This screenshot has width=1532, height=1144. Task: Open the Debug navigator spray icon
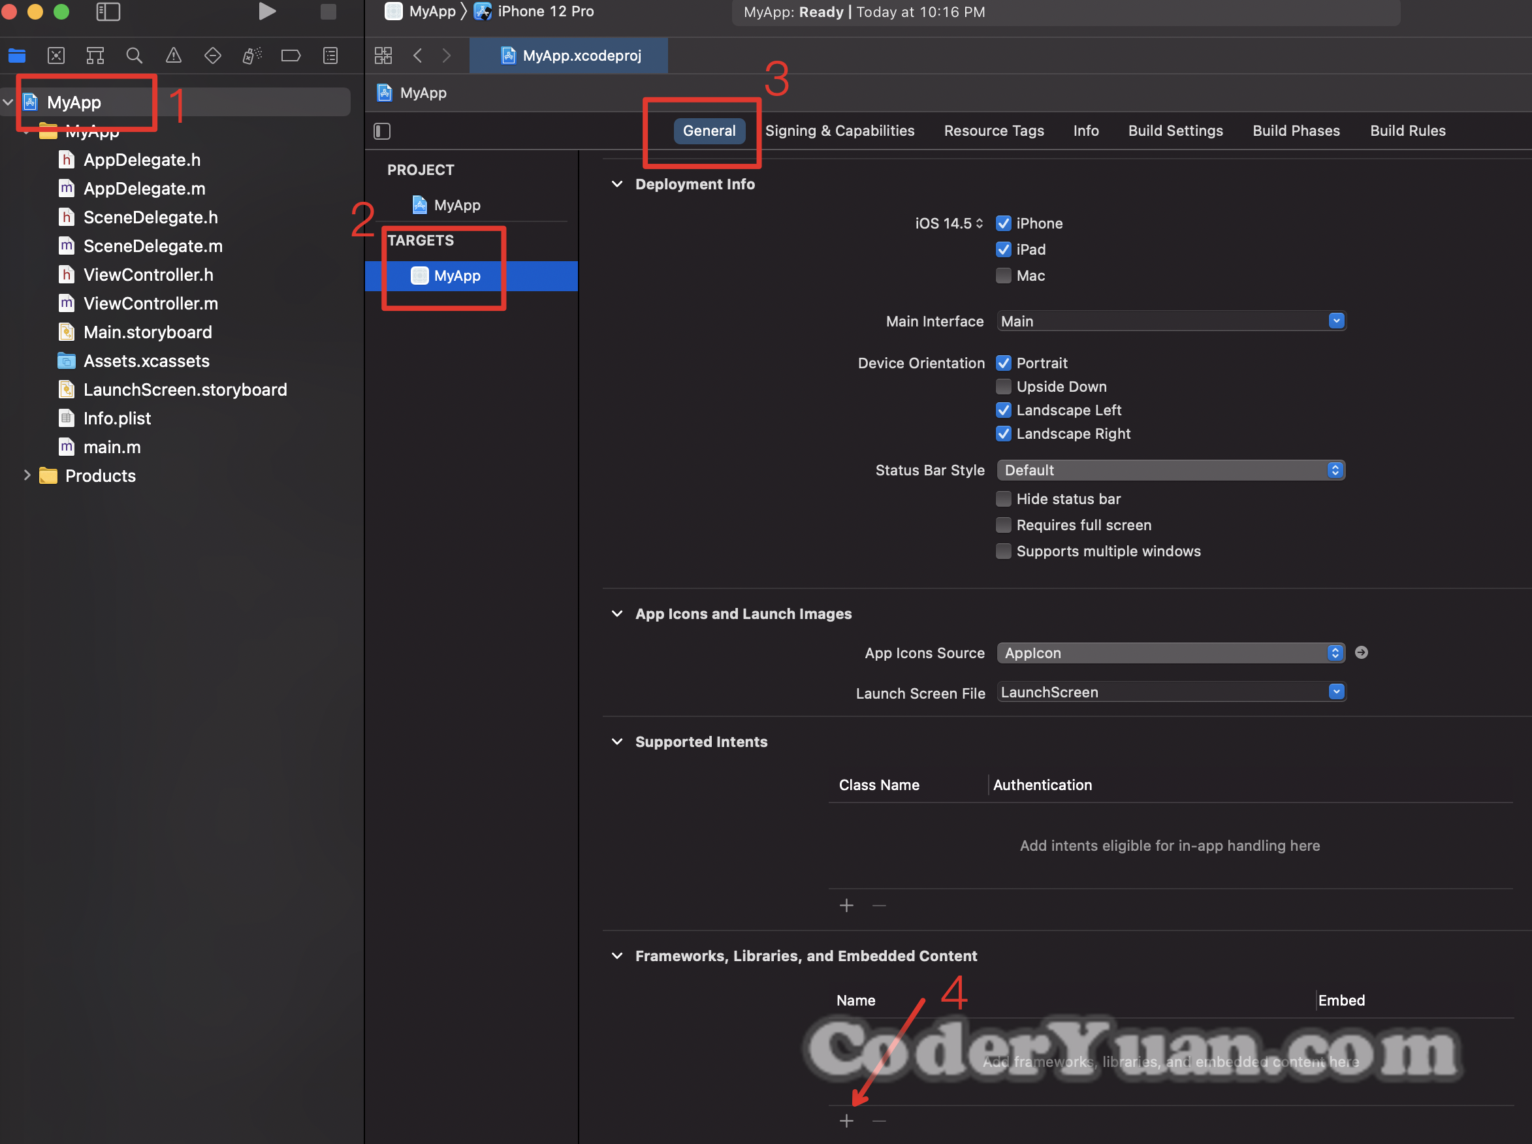point(252,56)
